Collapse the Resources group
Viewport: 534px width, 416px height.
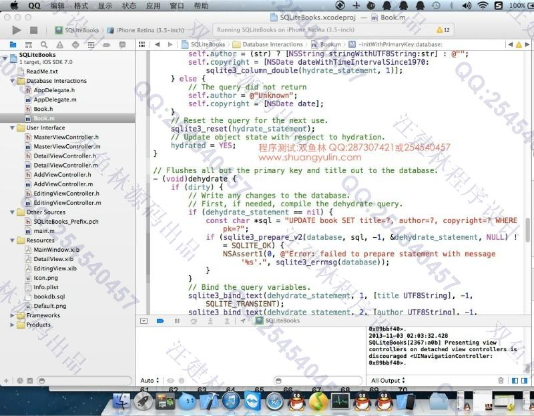click(12, 240)
